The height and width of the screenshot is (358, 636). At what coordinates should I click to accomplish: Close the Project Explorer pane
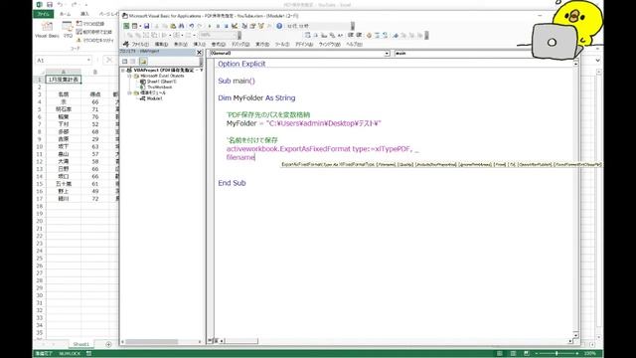click(x=199, y=53)
